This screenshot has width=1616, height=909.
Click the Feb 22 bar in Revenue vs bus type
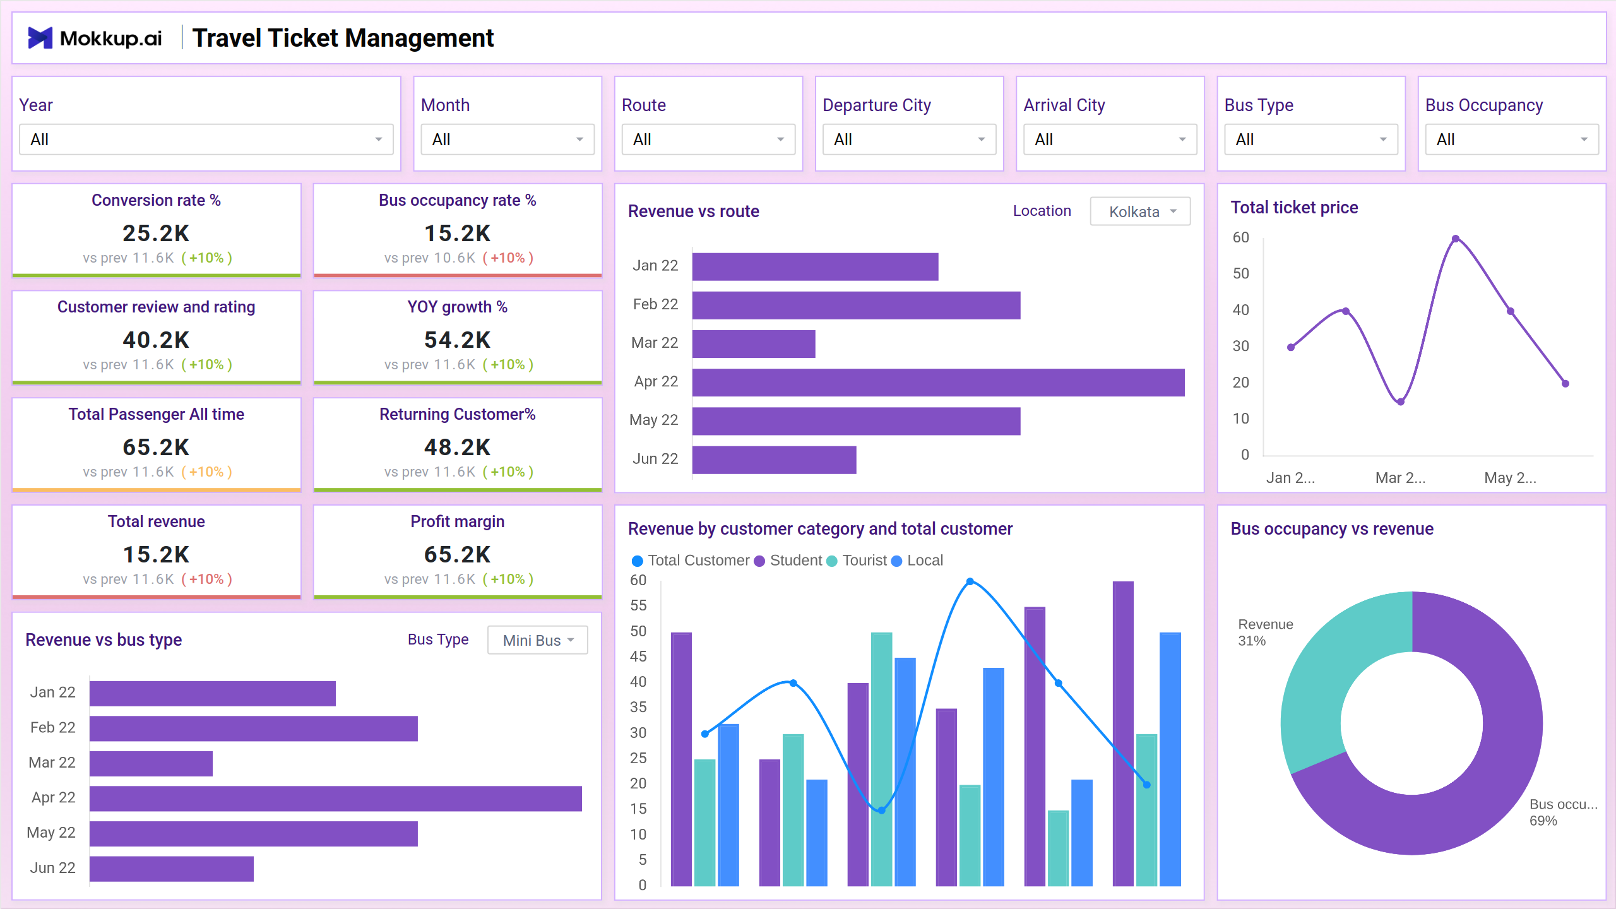pos(253,728)
